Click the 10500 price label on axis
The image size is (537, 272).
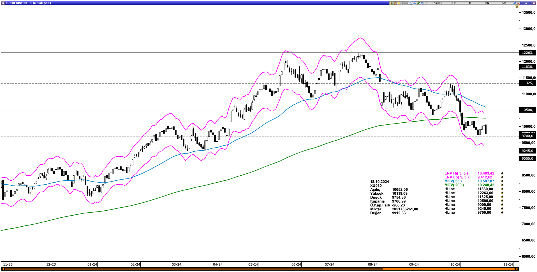tap(527, 110)
